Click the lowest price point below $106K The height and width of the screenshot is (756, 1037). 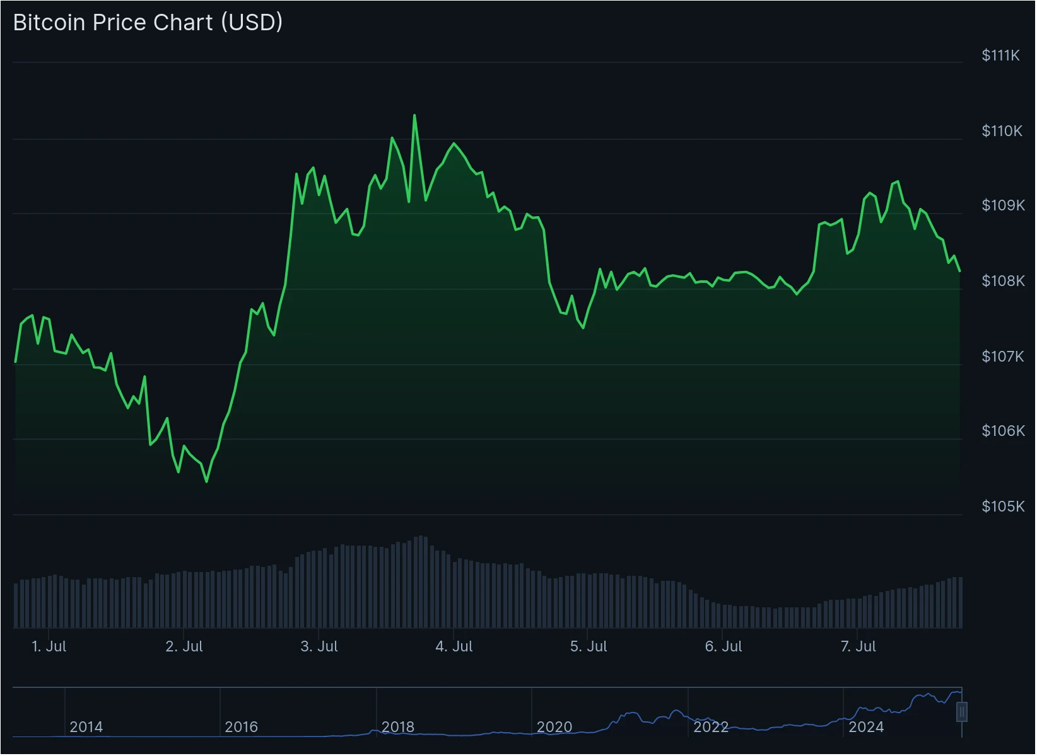[207, 482]
